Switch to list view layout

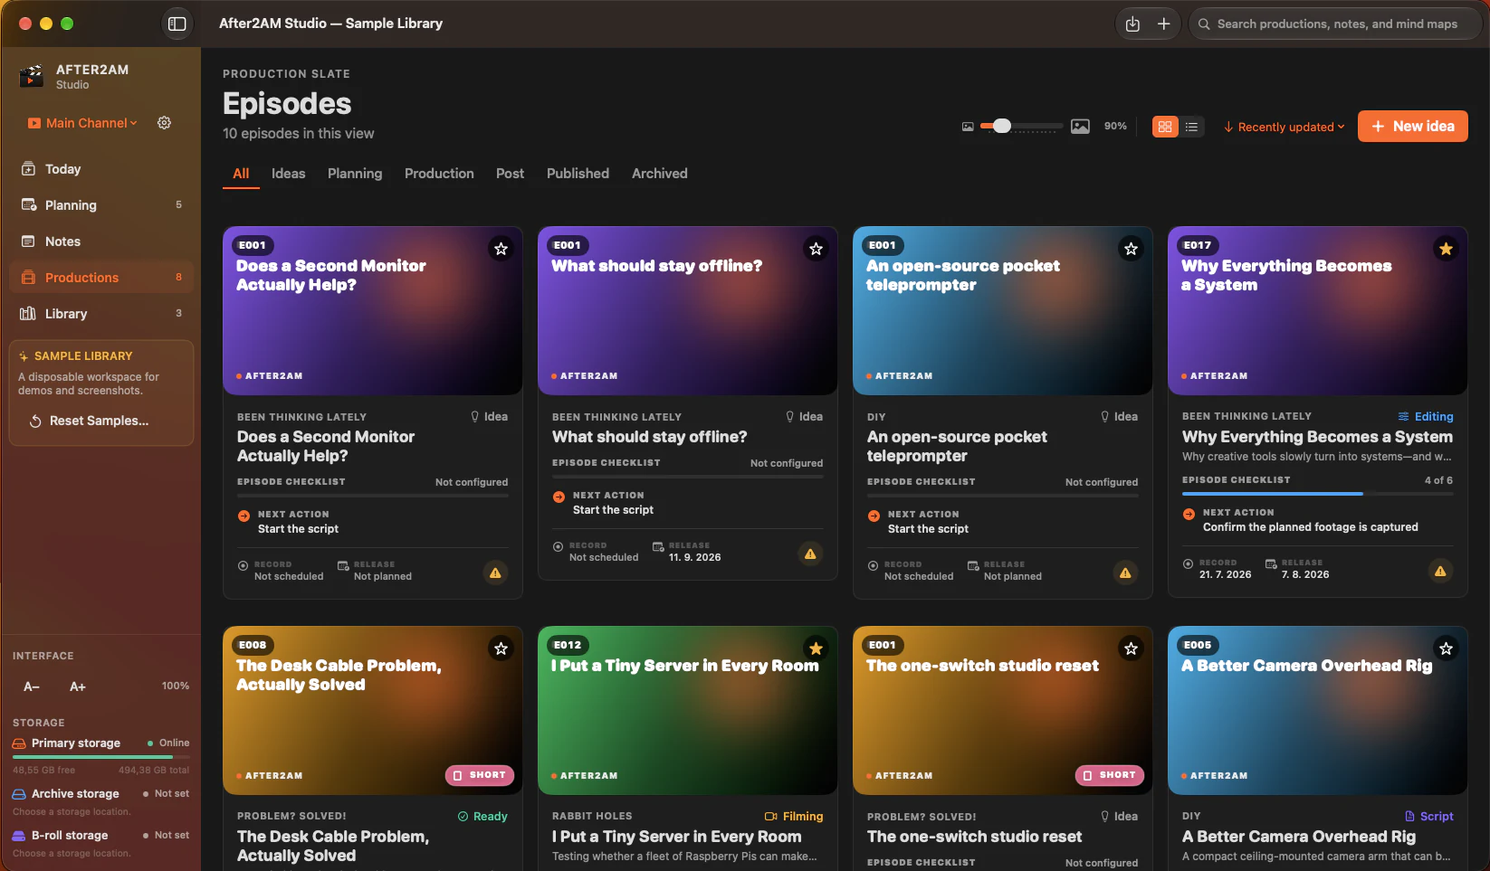tap(1191, 127)
